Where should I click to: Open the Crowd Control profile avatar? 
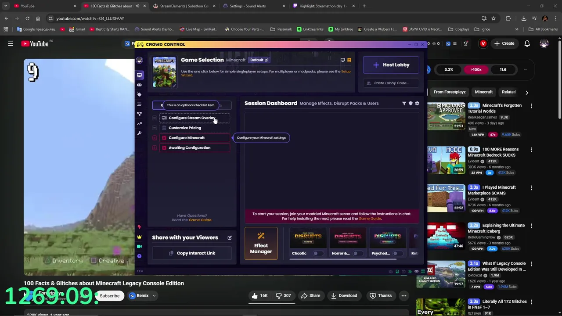(x=139, y=60)
